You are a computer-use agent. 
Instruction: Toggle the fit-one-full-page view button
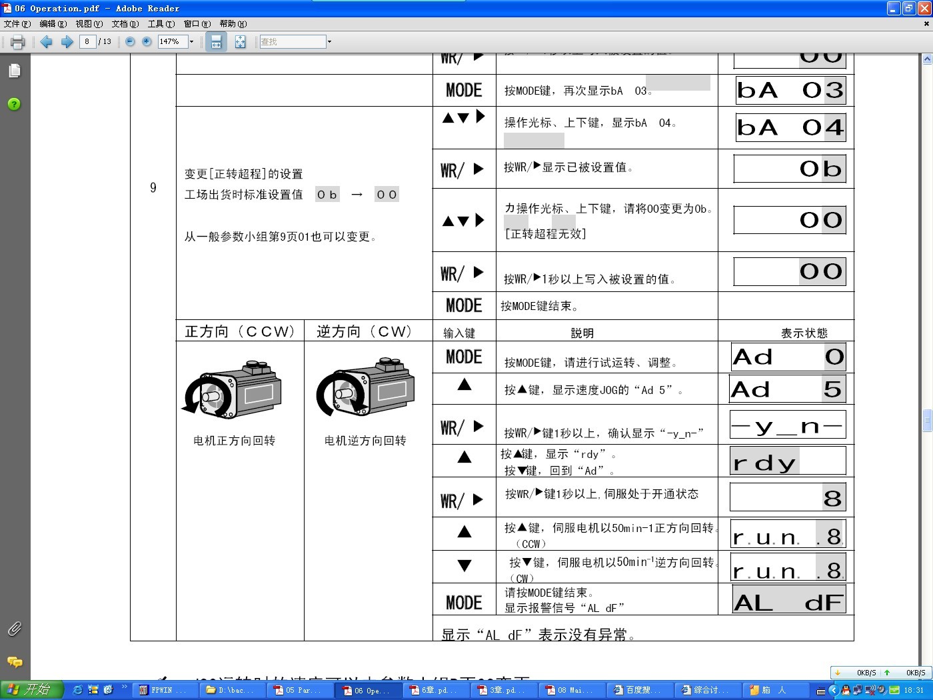[240, 42]
